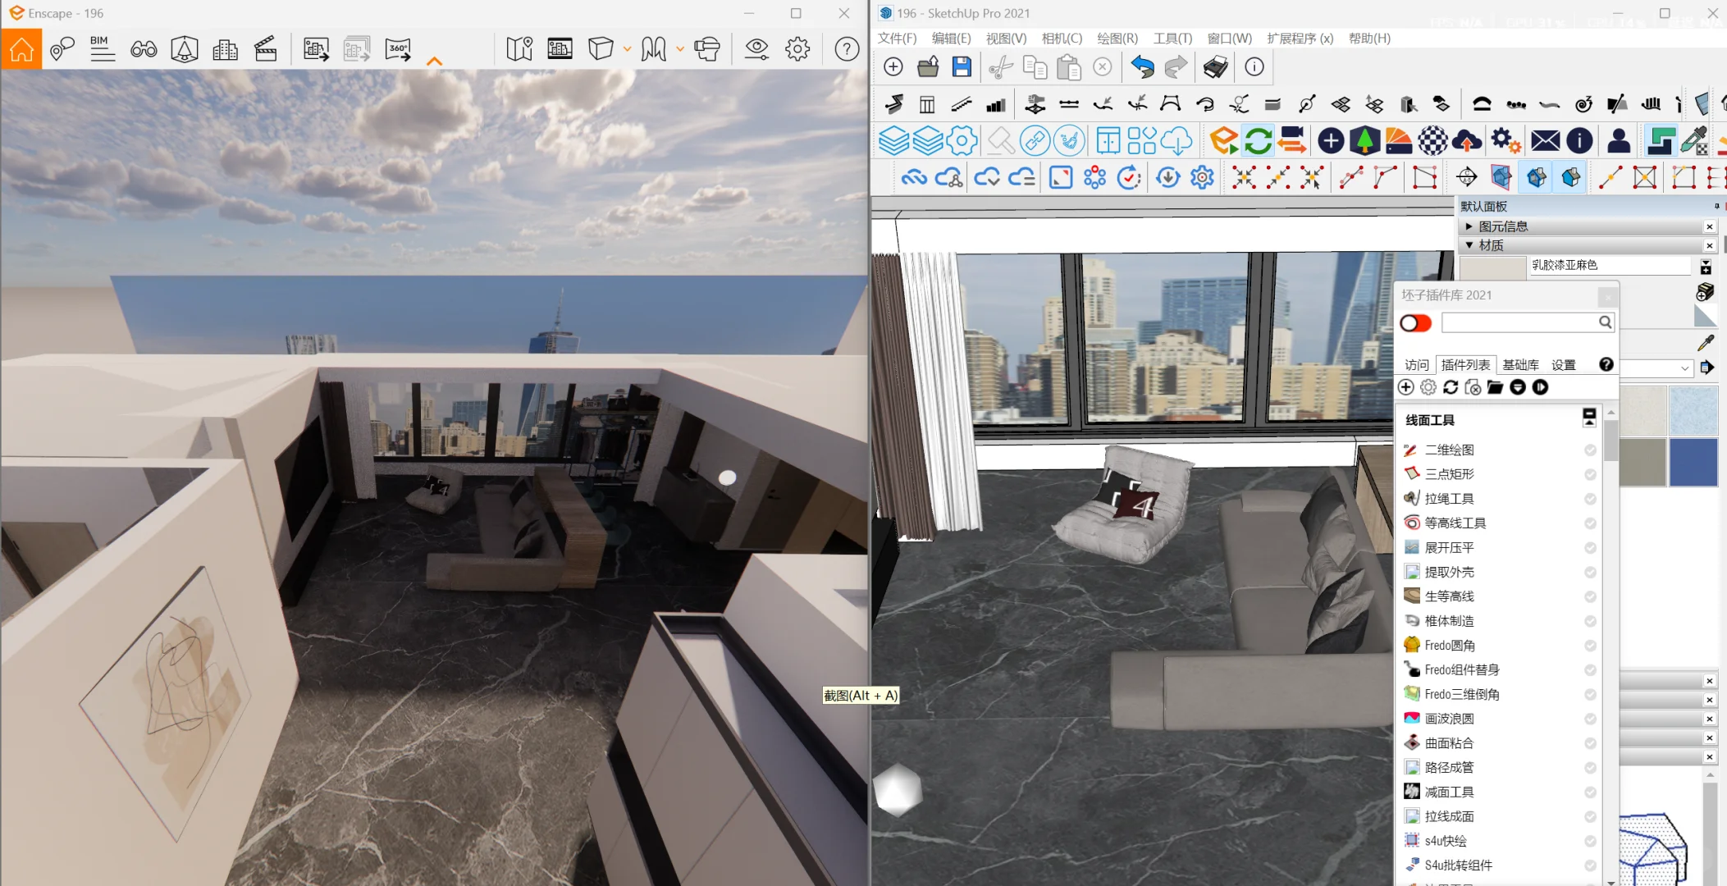This screenshot has height=886, width=1727.
Task: Open the 相机(C) menu
Action: 1062,39
